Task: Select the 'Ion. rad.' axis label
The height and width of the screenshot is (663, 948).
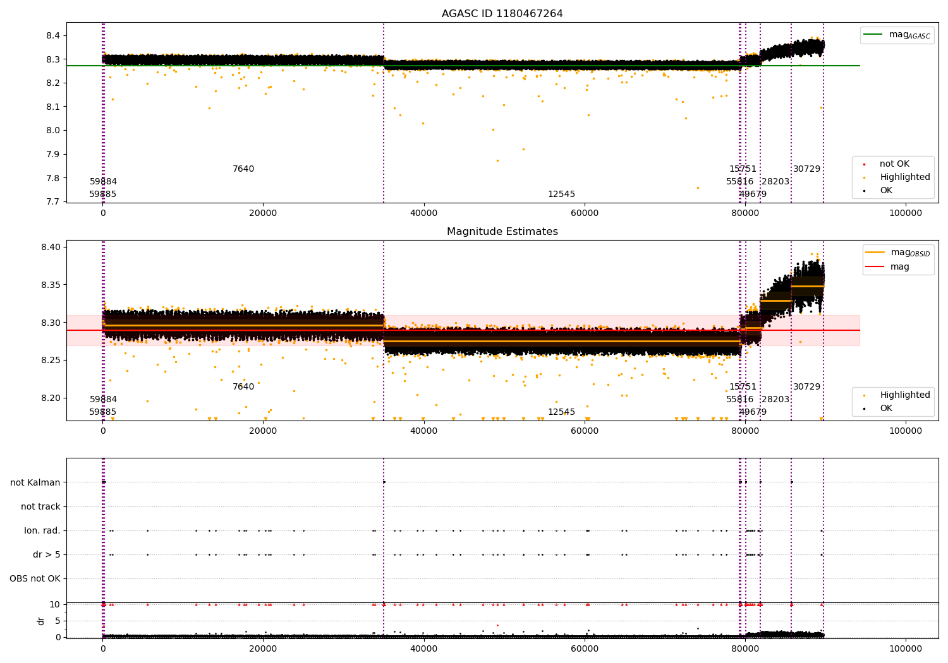Action: click(42, 530)
